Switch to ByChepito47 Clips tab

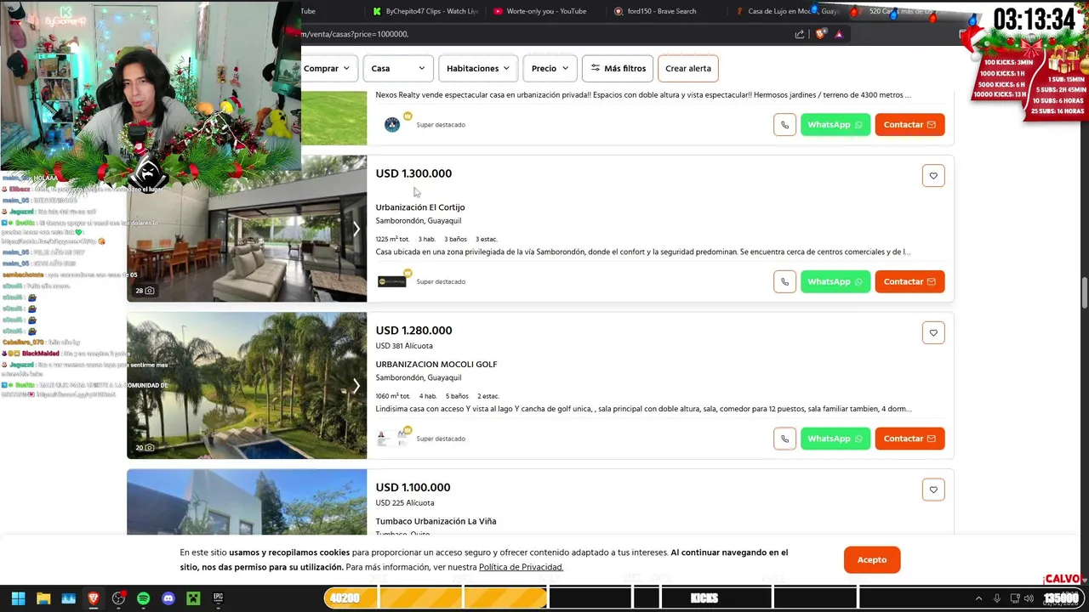coord(425,11)
